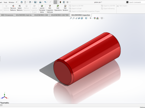Expand View Settings dropdown arrow
The image size is (145, 108).
tap(104, 18)
